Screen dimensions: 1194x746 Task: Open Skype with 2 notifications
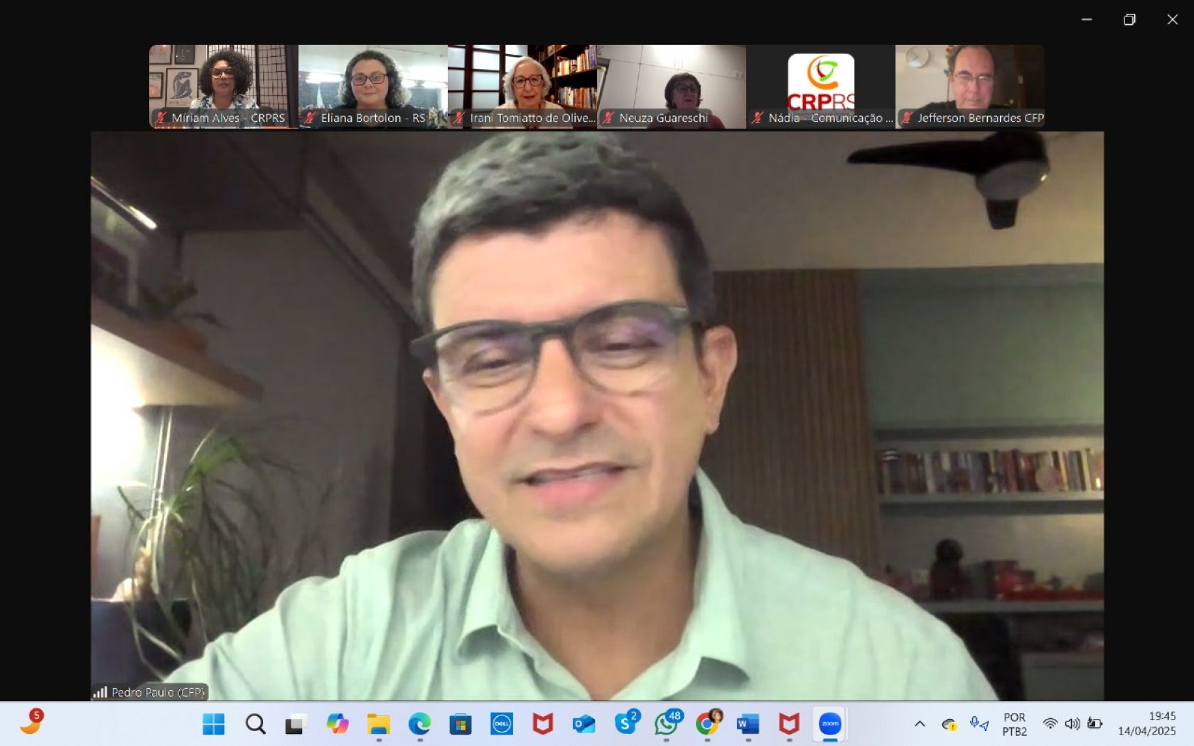tap(626, 723)
